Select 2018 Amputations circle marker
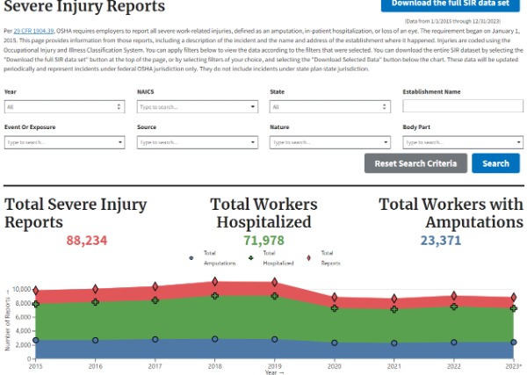Screen dimensions: 527x375 click(215, 339)
